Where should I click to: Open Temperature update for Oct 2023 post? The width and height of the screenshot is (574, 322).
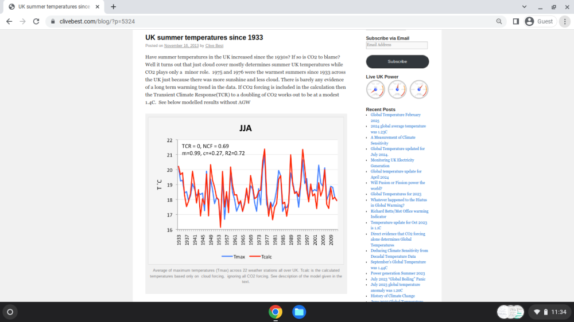(399, 225)
